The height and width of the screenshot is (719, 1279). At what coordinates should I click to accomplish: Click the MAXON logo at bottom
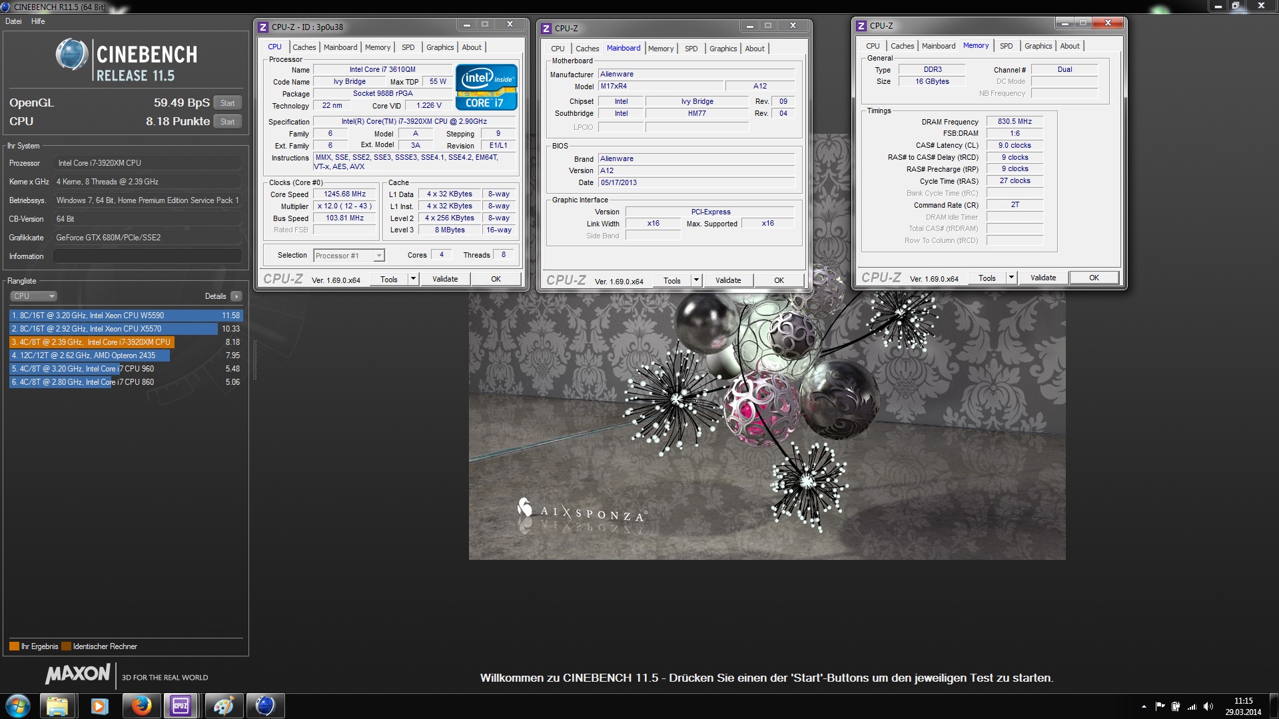pyautogui.click(x=78, y=674)
